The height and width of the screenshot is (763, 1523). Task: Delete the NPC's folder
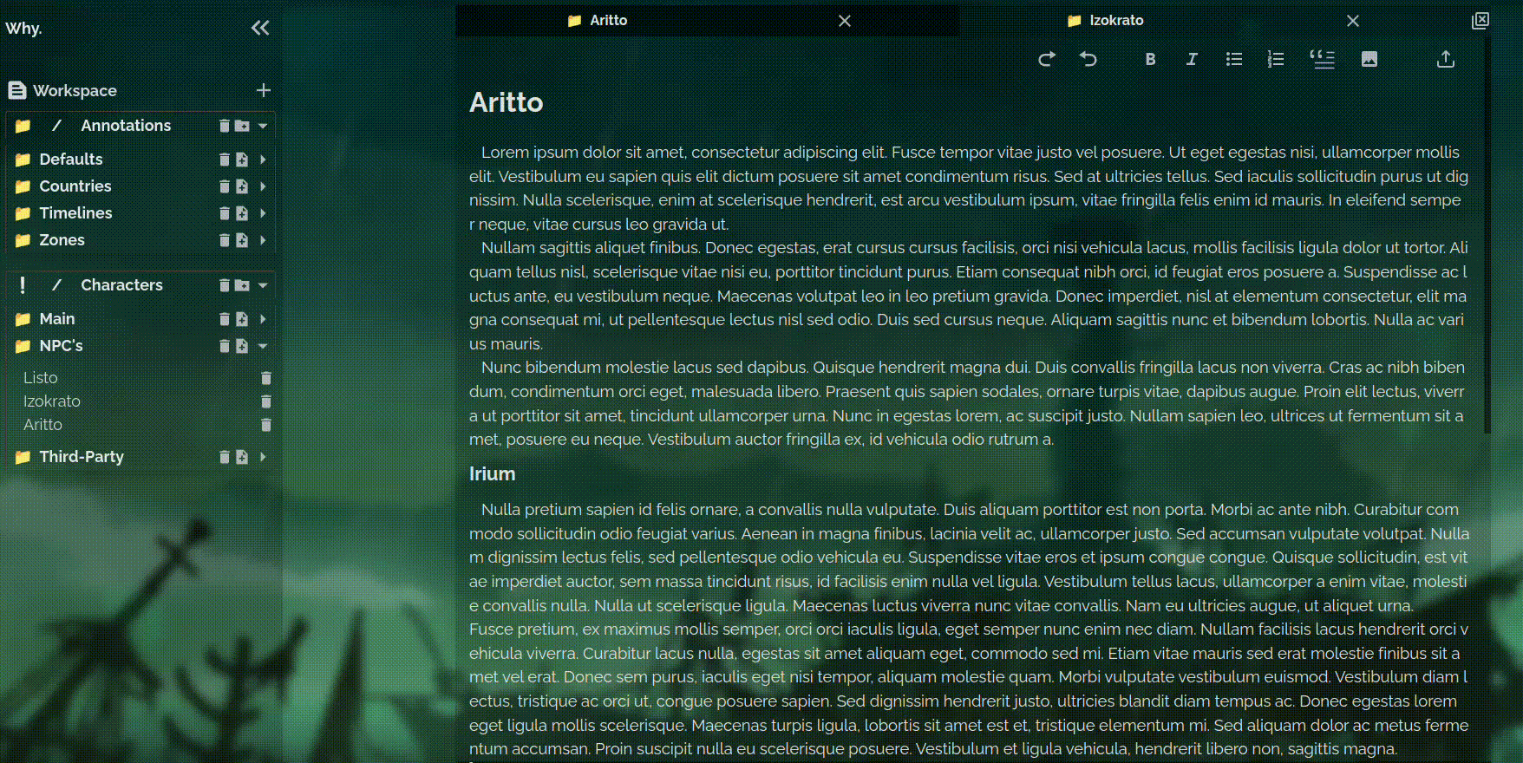point(225,346)
